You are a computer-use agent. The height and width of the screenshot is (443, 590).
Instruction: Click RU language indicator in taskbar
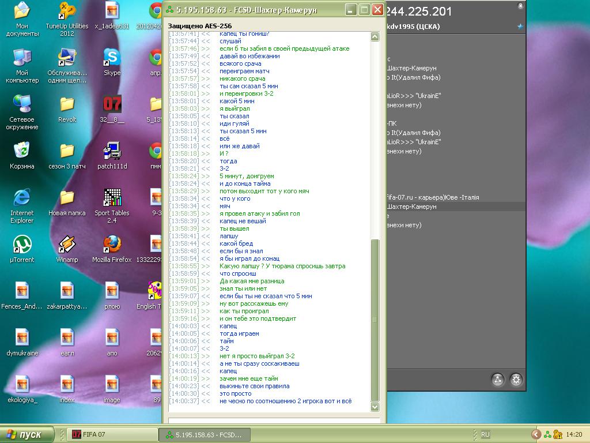[x=485, y=434]
